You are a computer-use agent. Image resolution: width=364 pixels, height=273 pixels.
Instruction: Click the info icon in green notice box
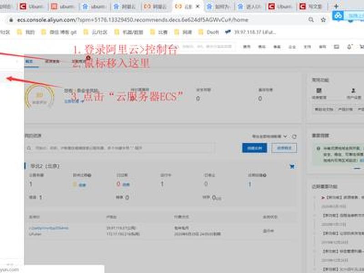click(318, 148)
